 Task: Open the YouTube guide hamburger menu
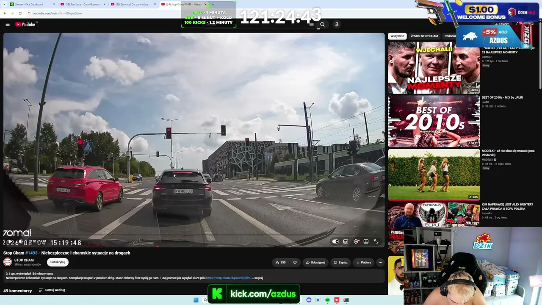[8, 25]
